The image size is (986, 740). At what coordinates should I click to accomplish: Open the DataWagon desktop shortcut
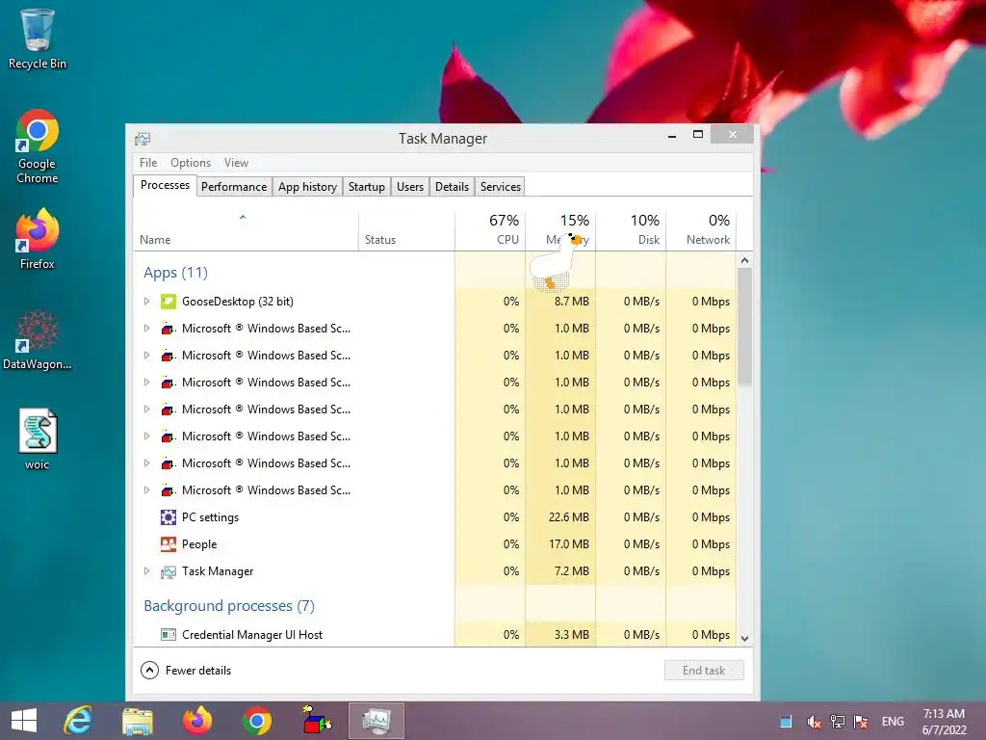click(x=38, y=340)
